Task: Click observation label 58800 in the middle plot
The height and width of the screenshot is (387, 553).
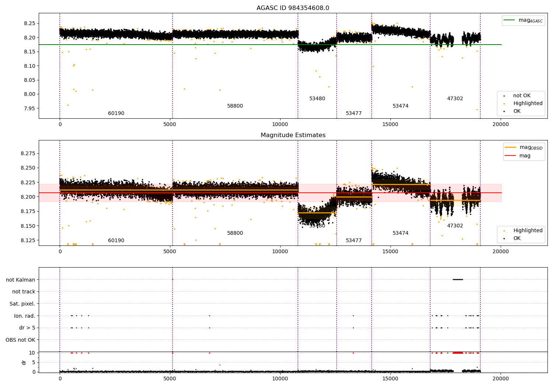Action: 235,233
